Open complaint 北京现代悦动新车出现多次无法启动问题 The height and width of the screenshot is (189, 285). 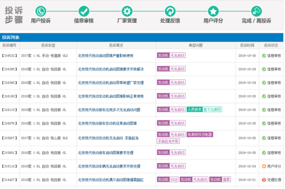click(109, 110)
